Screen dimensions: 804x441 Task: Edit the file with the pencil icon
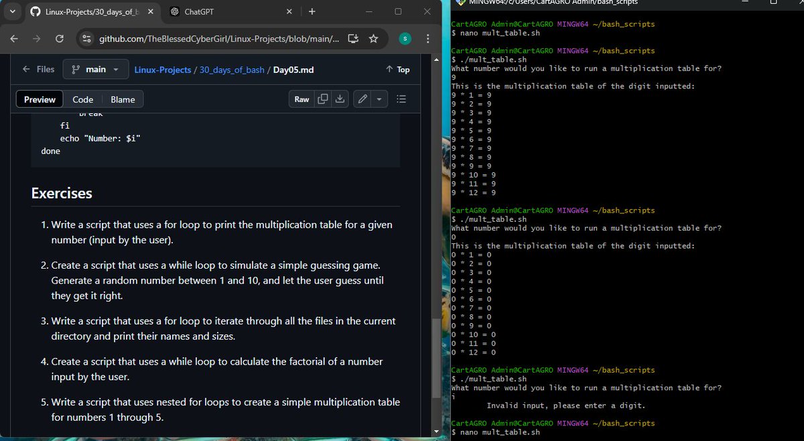coord(362,99)
